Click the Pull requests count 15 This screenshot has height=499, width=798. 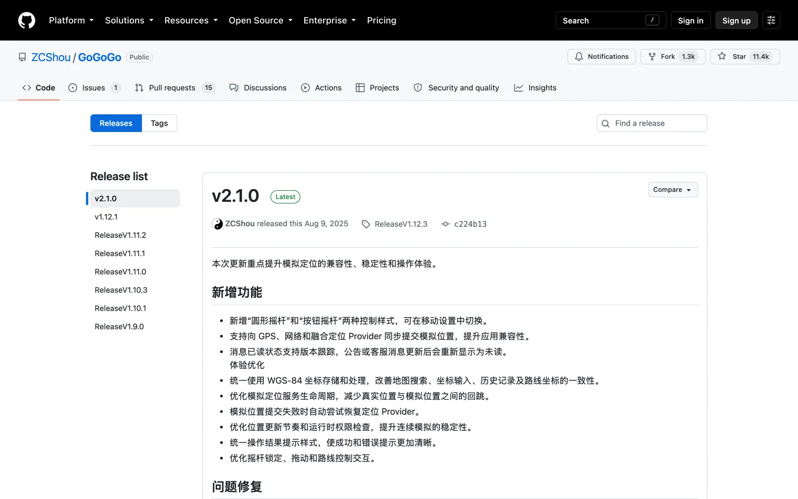(x=208, y=88)
